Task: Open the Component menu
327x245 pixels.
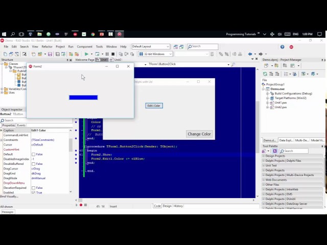Action: [x=84, y=46]
